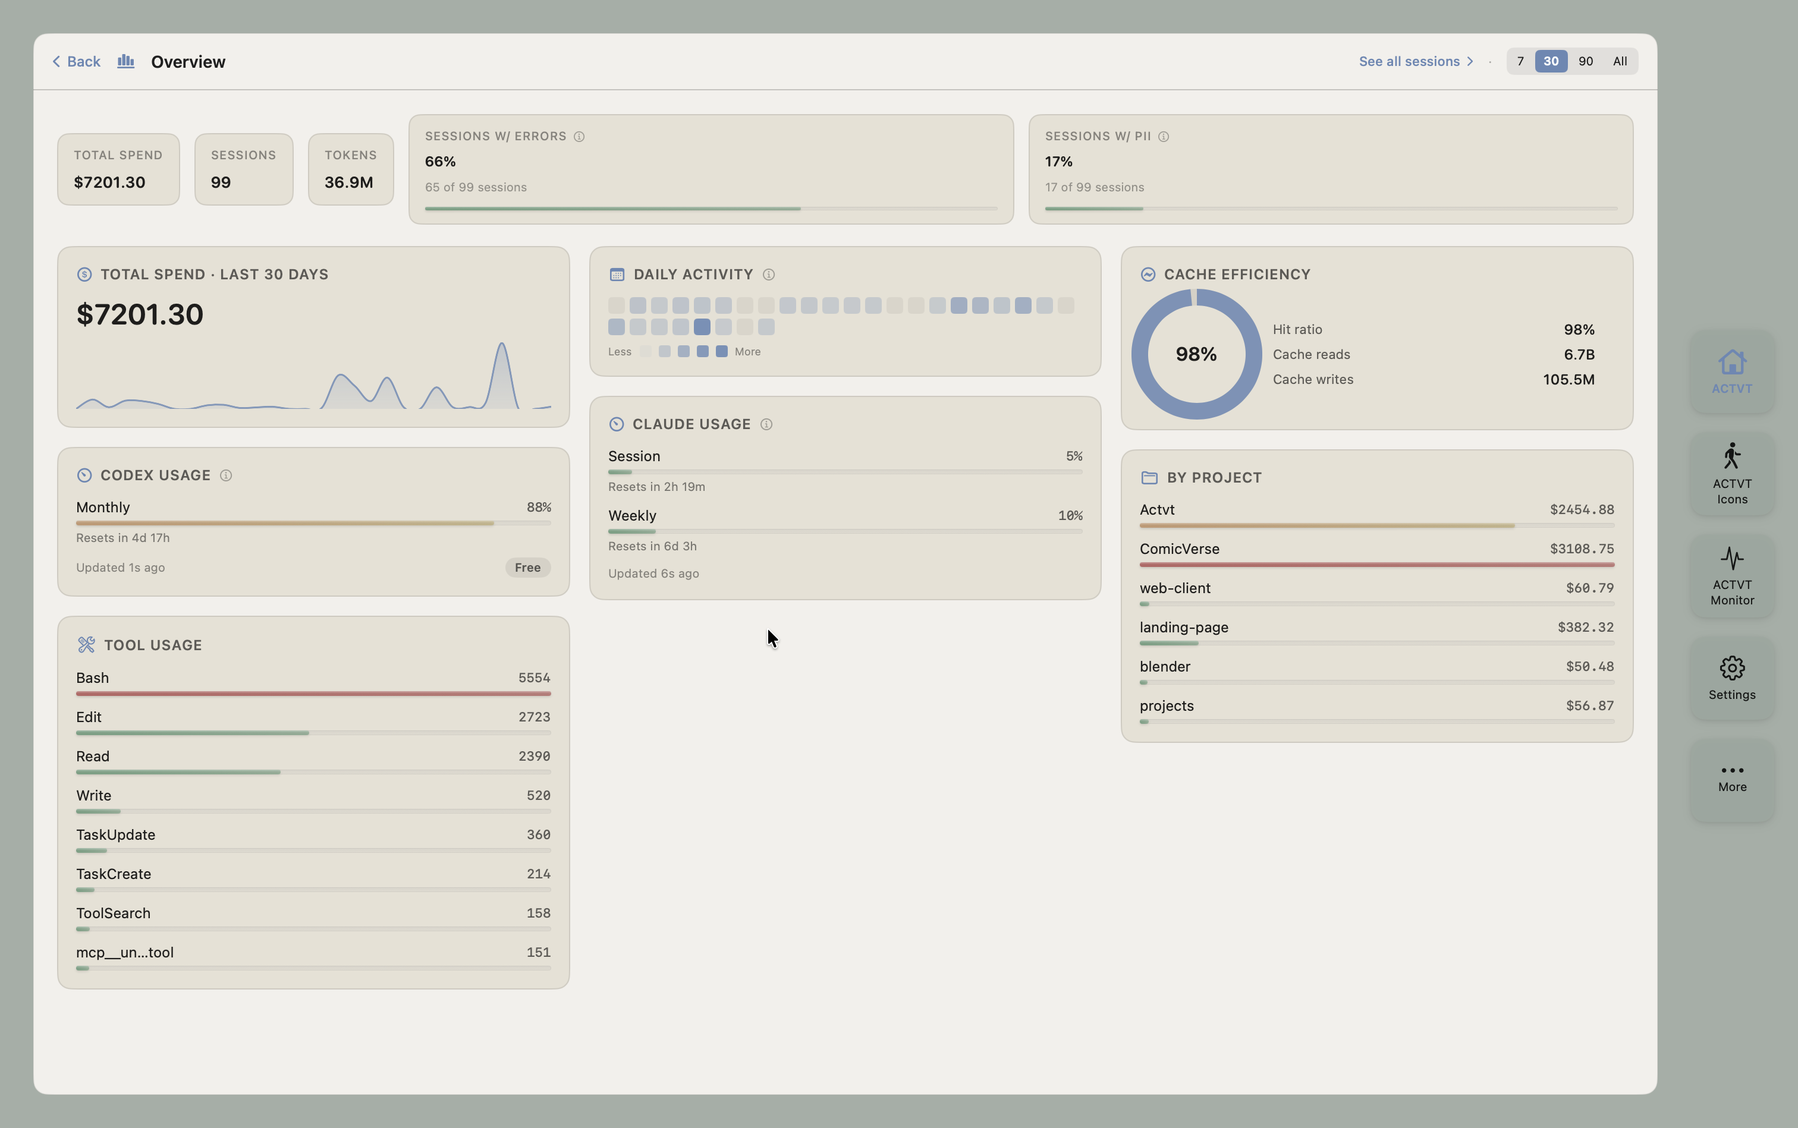Click the Free plan badge
This screenshot has width=1798, height=1128.
(527, 568)
